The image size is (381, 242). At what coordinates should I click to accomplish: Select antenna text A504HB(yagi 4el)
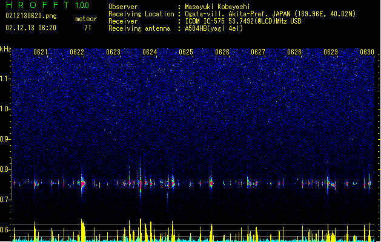214,28
